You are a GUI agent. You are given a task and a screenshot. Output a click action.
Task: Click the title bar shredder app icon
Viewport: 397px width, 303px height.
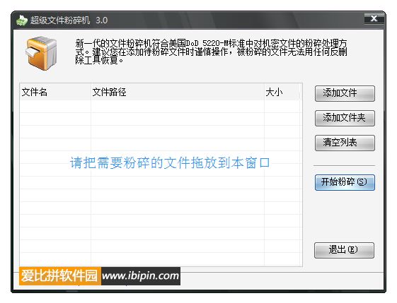tap(21, 20)
